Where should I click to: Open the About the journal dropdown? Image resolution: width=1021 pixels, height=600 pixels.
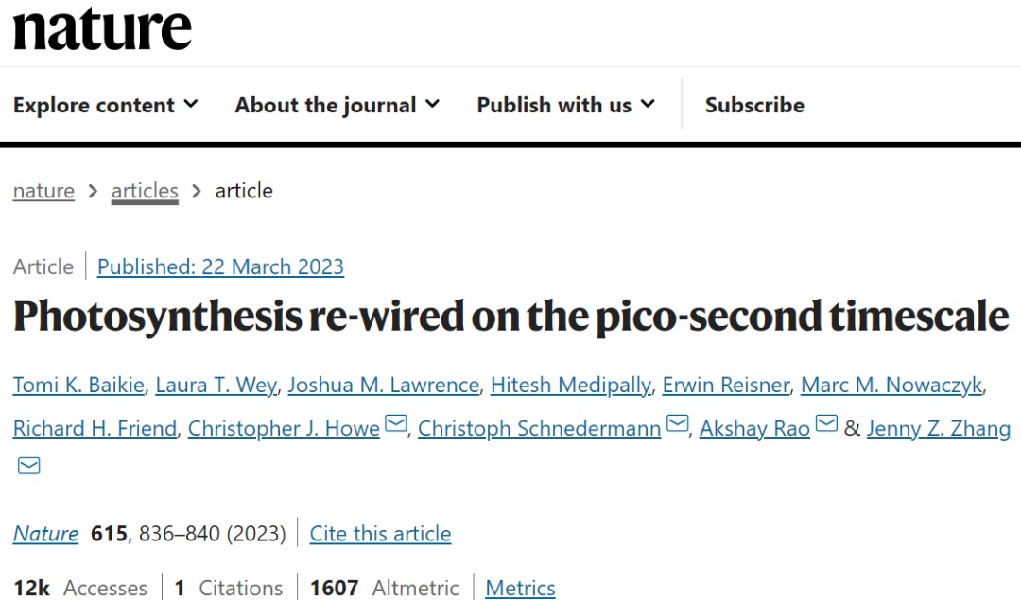[x=337, y=105]
